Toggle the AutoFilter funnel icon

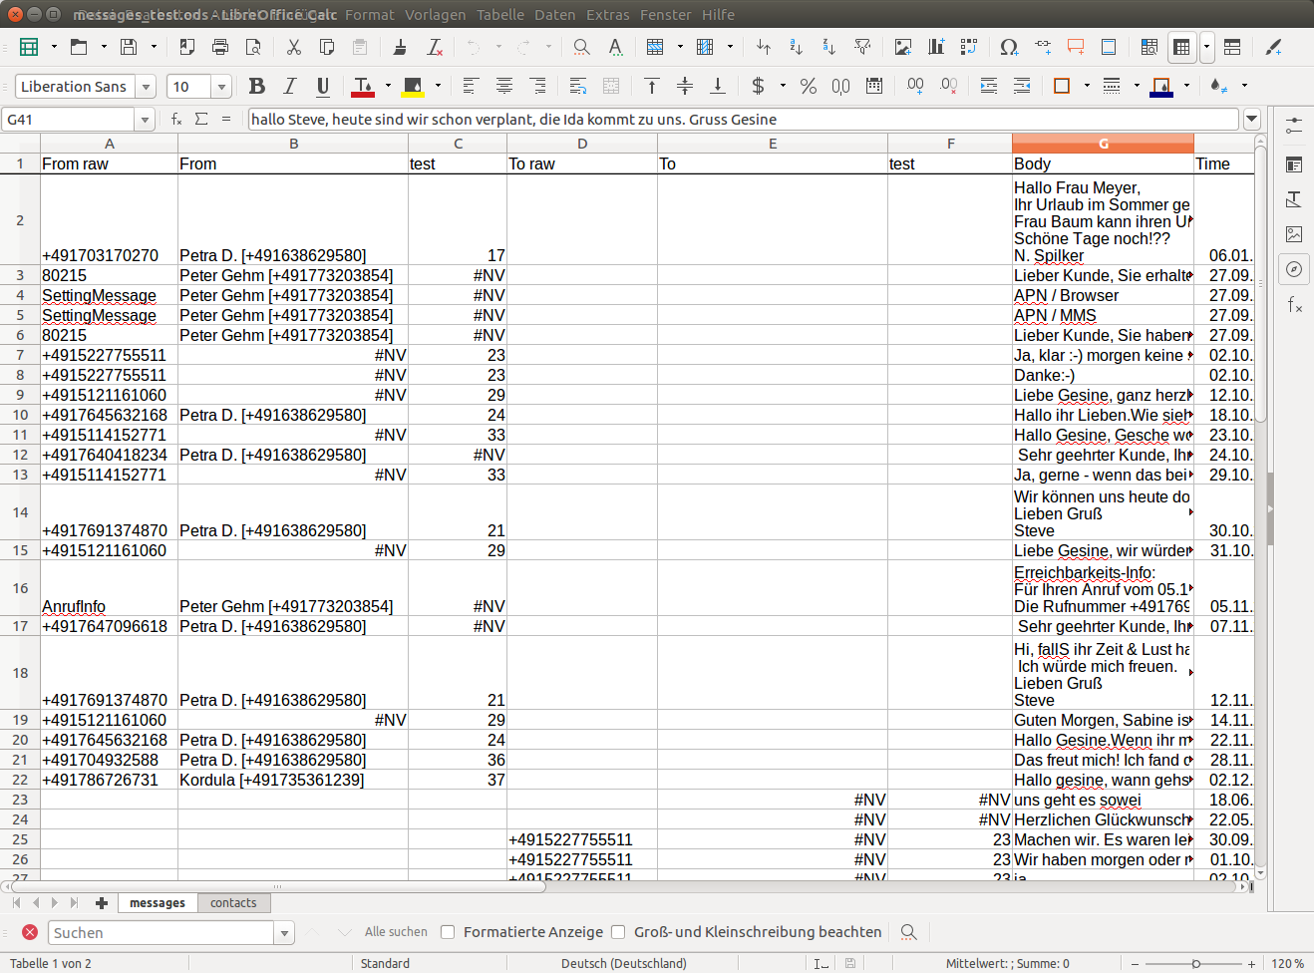862,47
